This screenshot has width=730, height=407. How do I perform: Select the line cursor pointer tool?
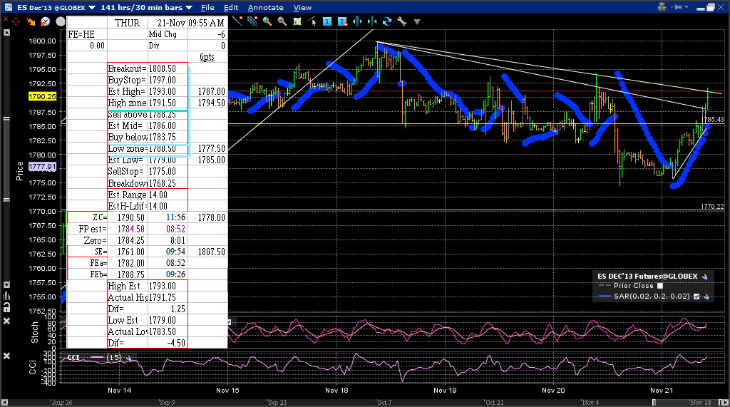pyautogui.click(x=312, y=21)
